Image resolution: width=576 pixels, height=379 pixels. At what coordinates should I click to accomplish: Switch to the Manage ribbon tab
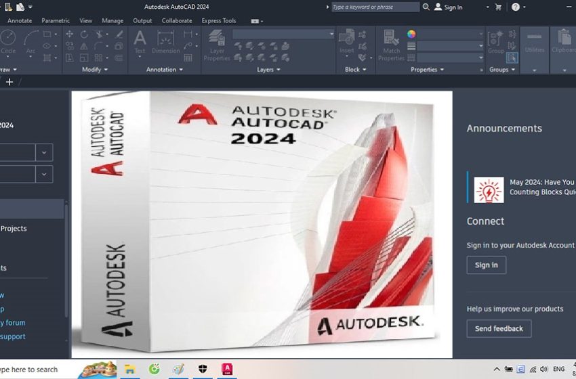pos(112,20)
